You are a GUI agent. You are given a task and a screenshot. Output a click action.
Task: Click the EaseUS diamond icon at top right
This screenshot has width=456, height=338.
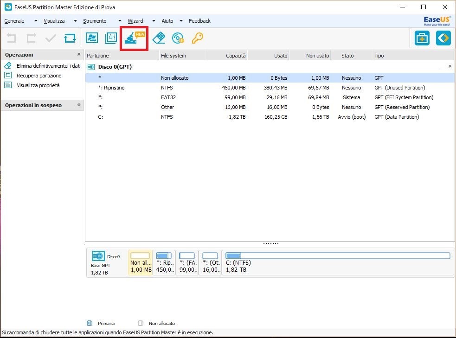pos(443,38)
